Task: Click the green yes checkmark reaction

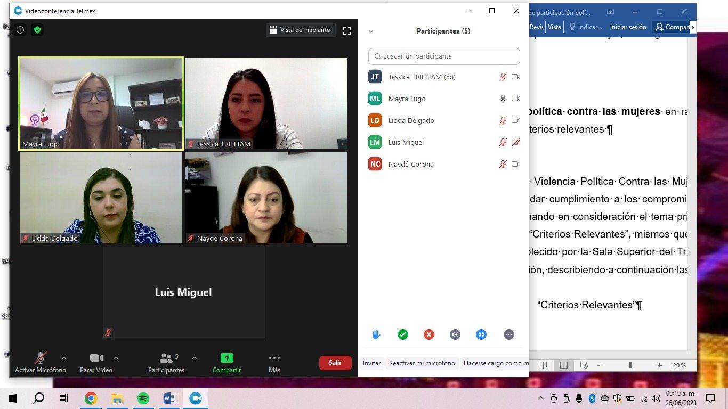Action: [403, 334]
